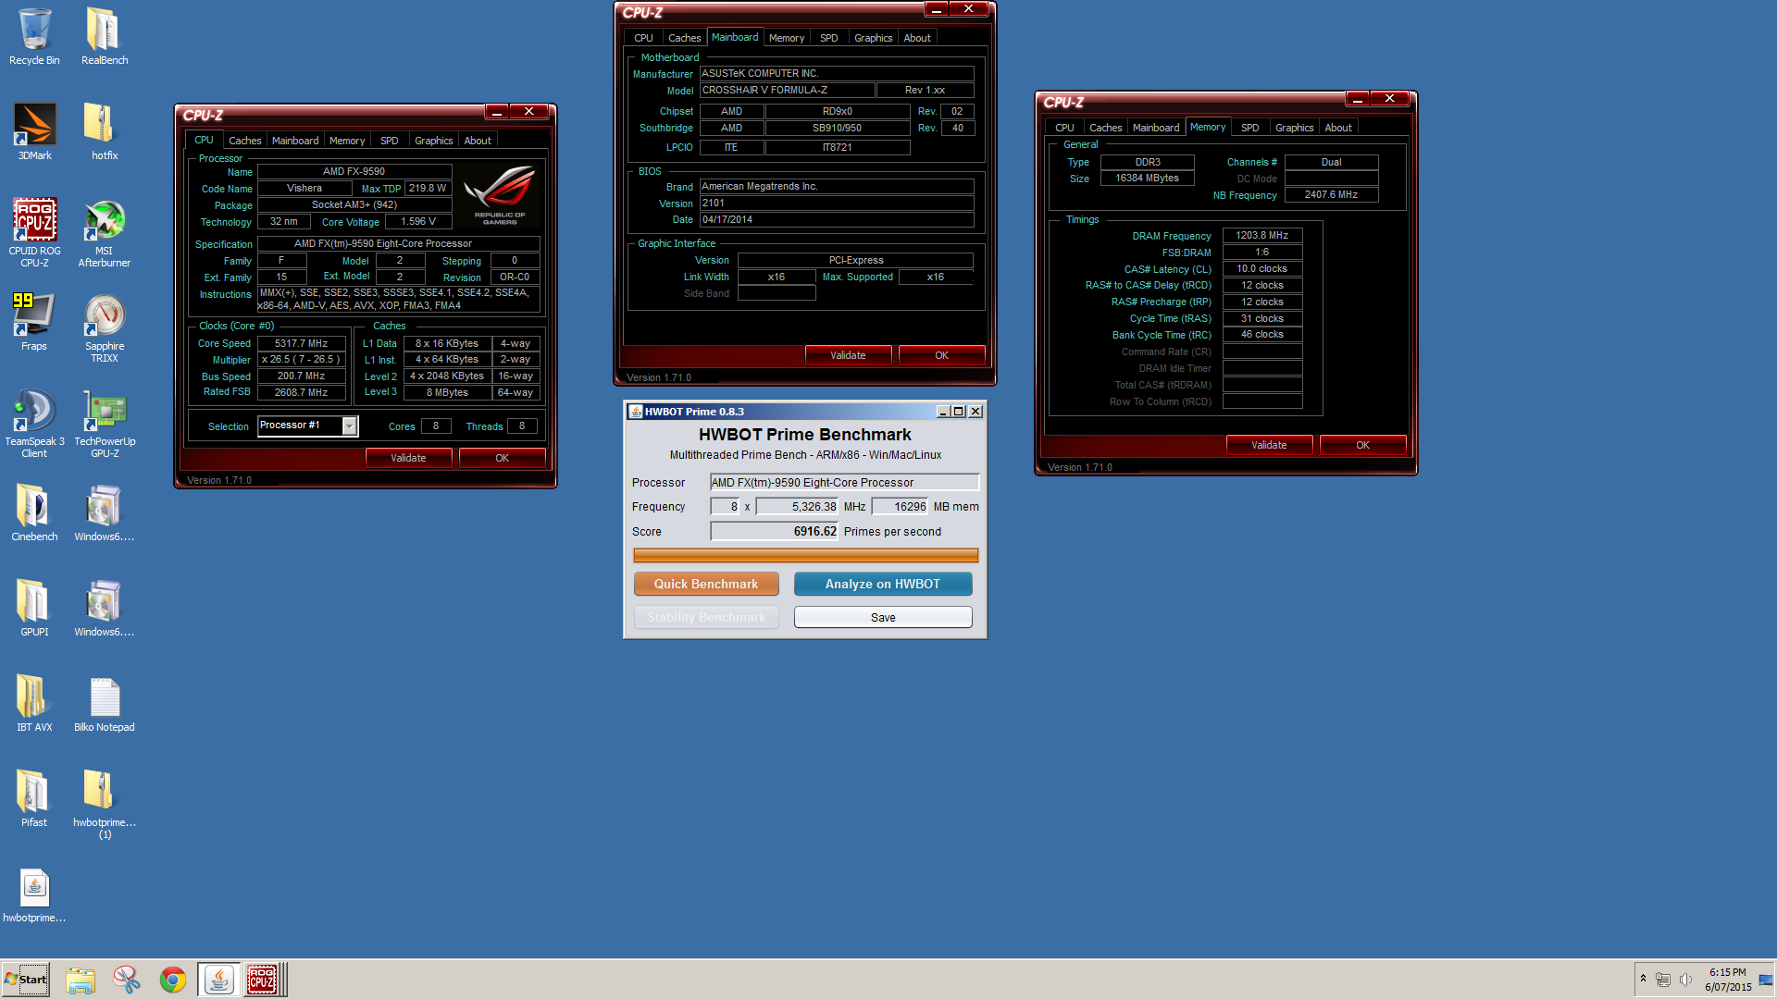Switch to Java app in taskbar
Image resolution: width=1777 pixels, height=999 pixels.
(219, 980)
